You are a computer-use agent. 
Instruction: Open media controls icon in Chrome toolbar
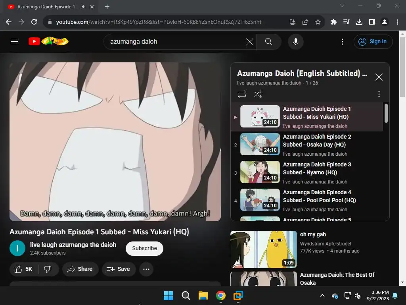[346, 22]
